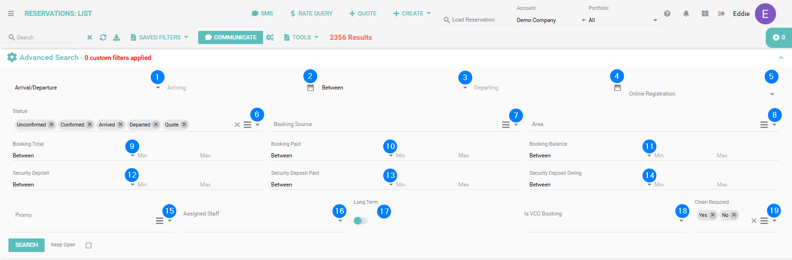Open the Arriving date calendar picker

coord(311,88)
